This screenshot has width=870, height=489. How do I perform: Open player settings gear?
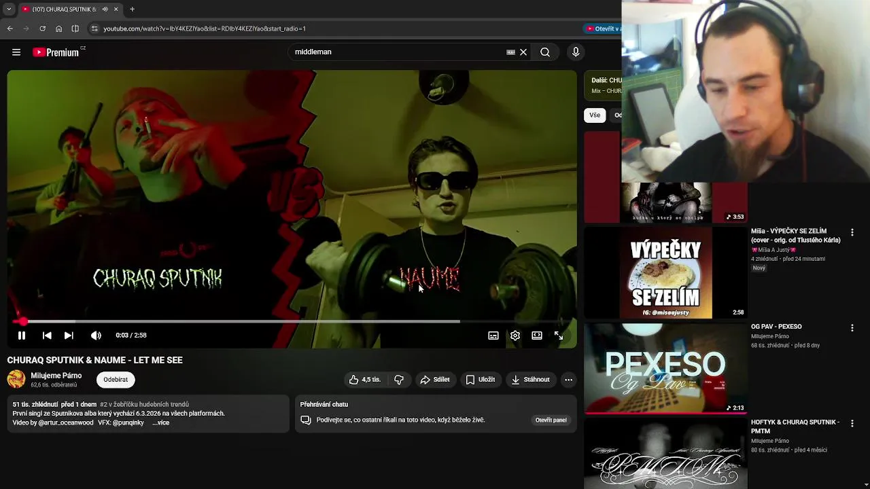[515, 336]
